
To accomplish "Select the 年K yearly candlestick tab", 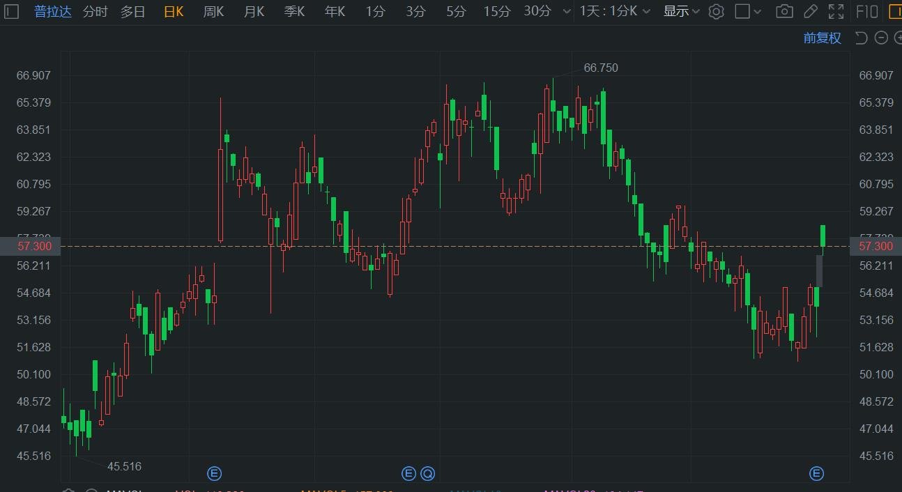I will click(335, 11).
